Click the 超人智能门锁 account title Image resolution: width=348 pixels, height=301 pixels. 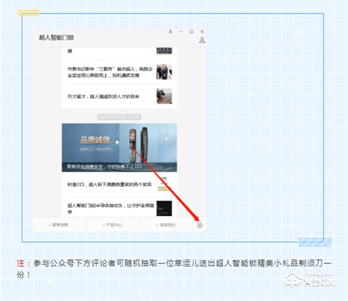tap(56, 38)
